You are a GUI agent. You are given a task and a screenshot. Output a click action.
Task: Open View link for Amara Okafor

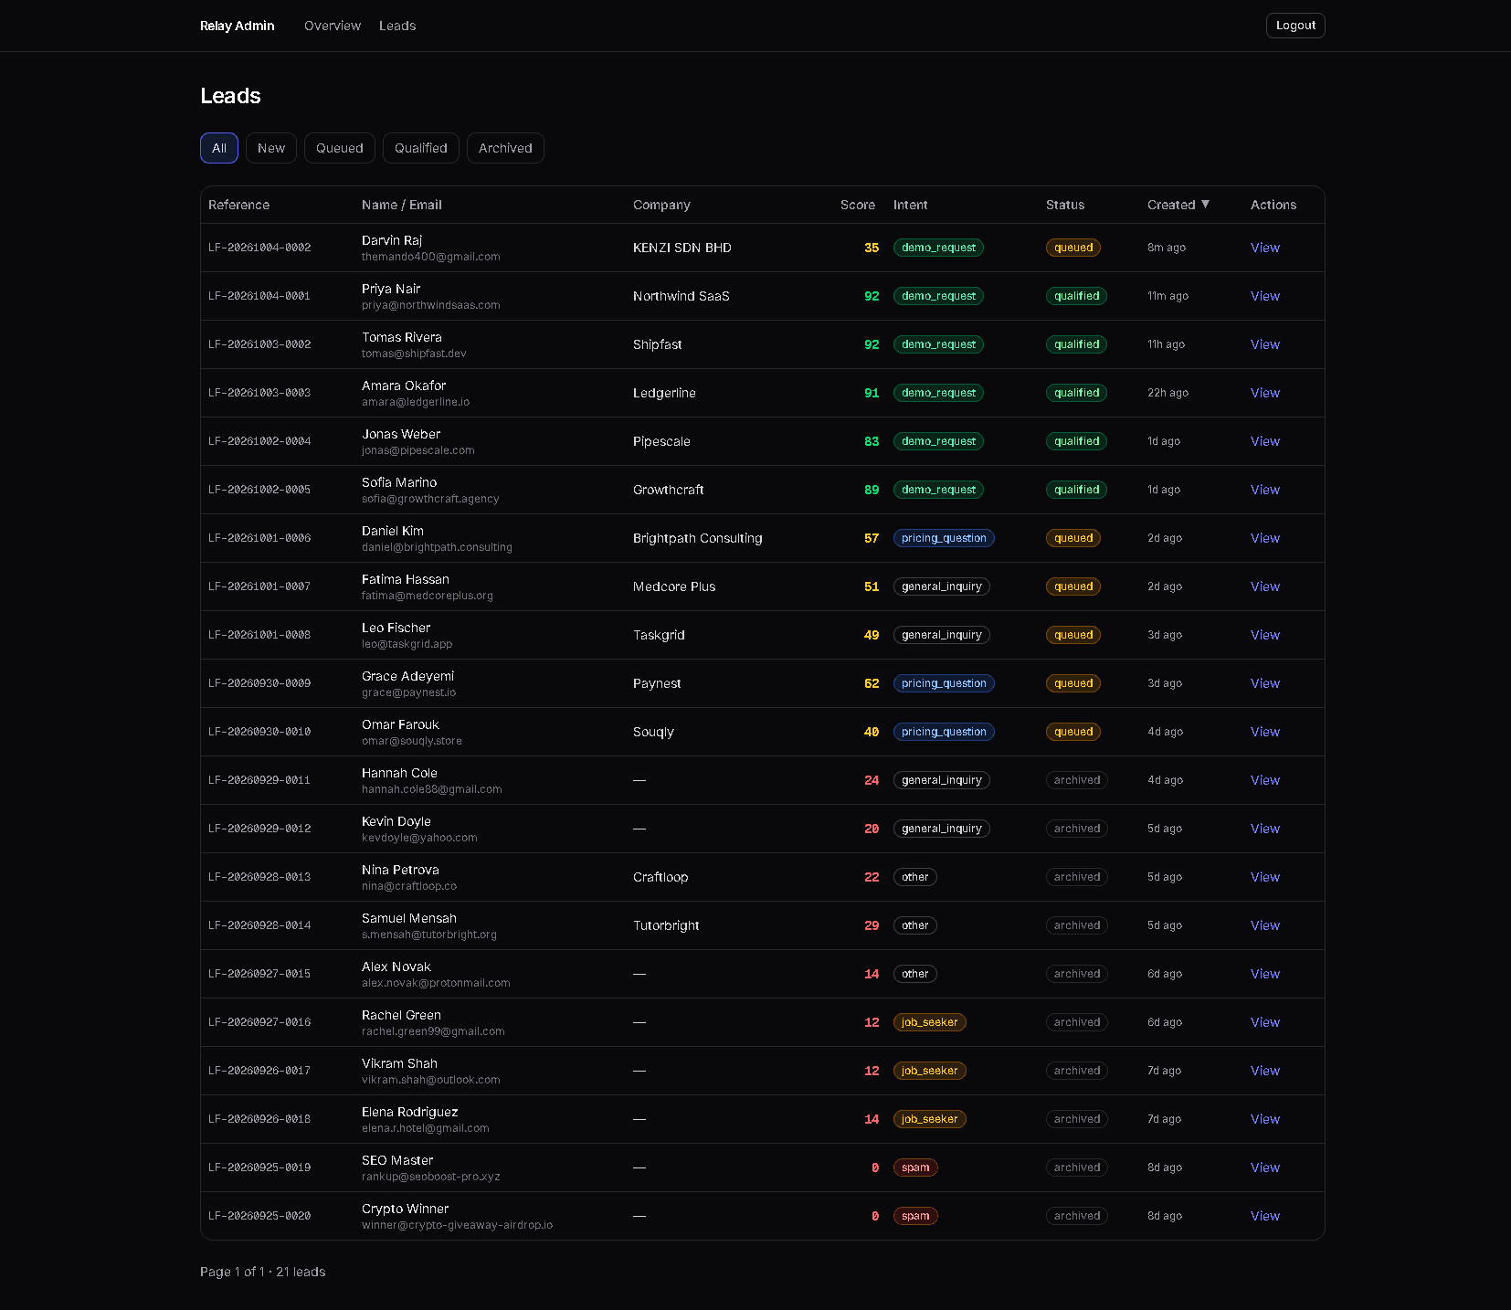[1265, 393]
